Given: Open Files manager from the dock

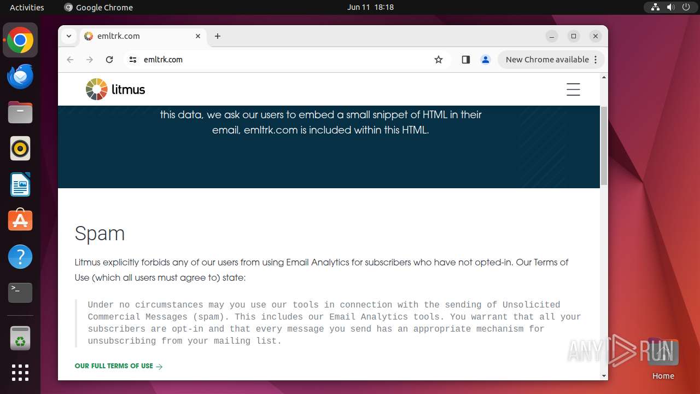Looking at the screenshot, I should tap(20, 113).
